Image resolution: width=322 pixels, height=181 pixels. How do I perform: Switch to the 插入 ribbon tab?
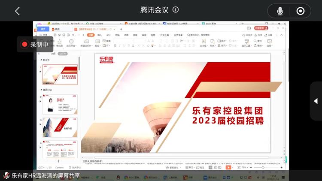point(100,35)
